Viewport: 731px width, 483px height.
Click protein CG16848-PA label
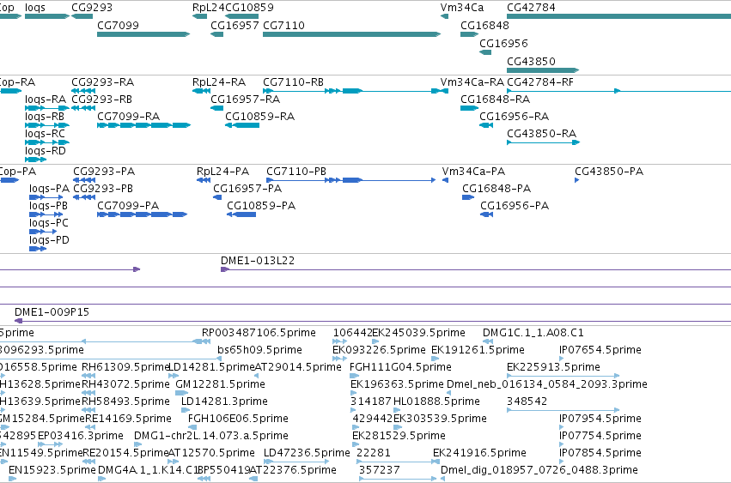496,189
